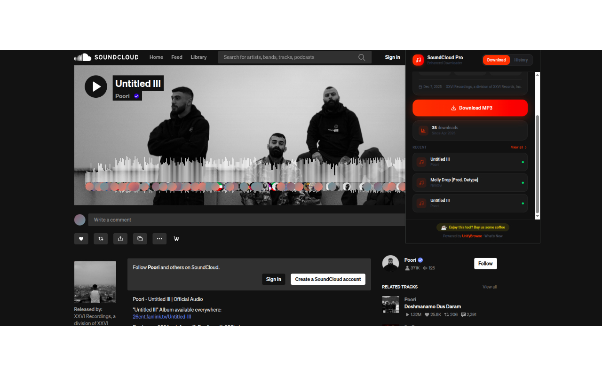Repost the track
This screenshot has height=376, width=602.
click(101, 239)
